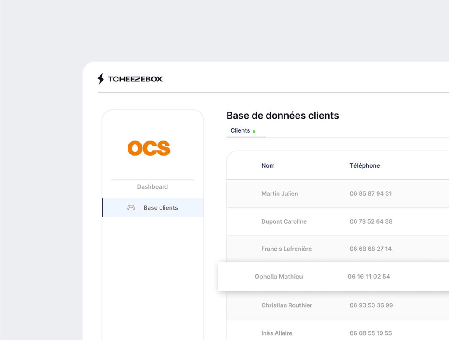Open the Dupont Caroline client entry
This screenshot has height=340, width=449.
(284, 221)
